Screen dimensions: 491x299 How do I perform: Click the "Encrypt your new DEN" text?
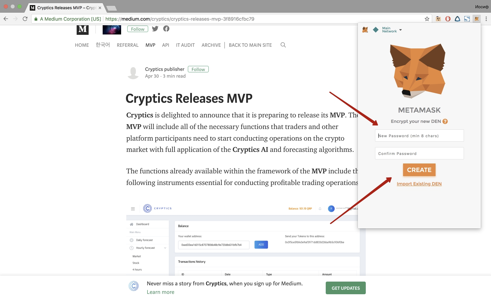click(416, 121)
